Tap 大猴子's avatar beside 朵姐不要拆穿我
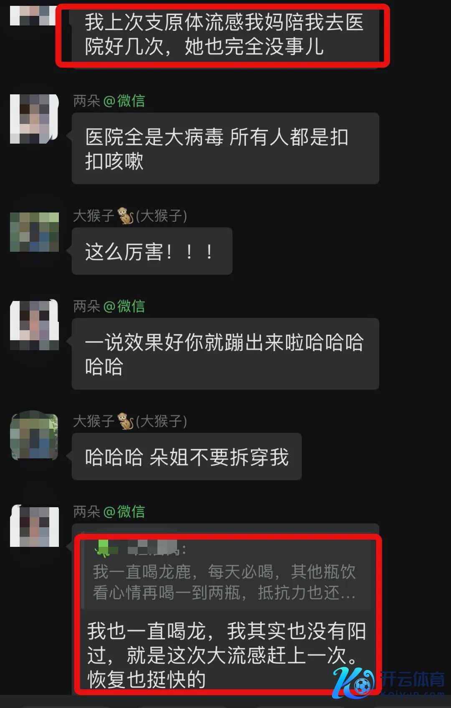This screenshot has width=451, height=708. (34, 435)
